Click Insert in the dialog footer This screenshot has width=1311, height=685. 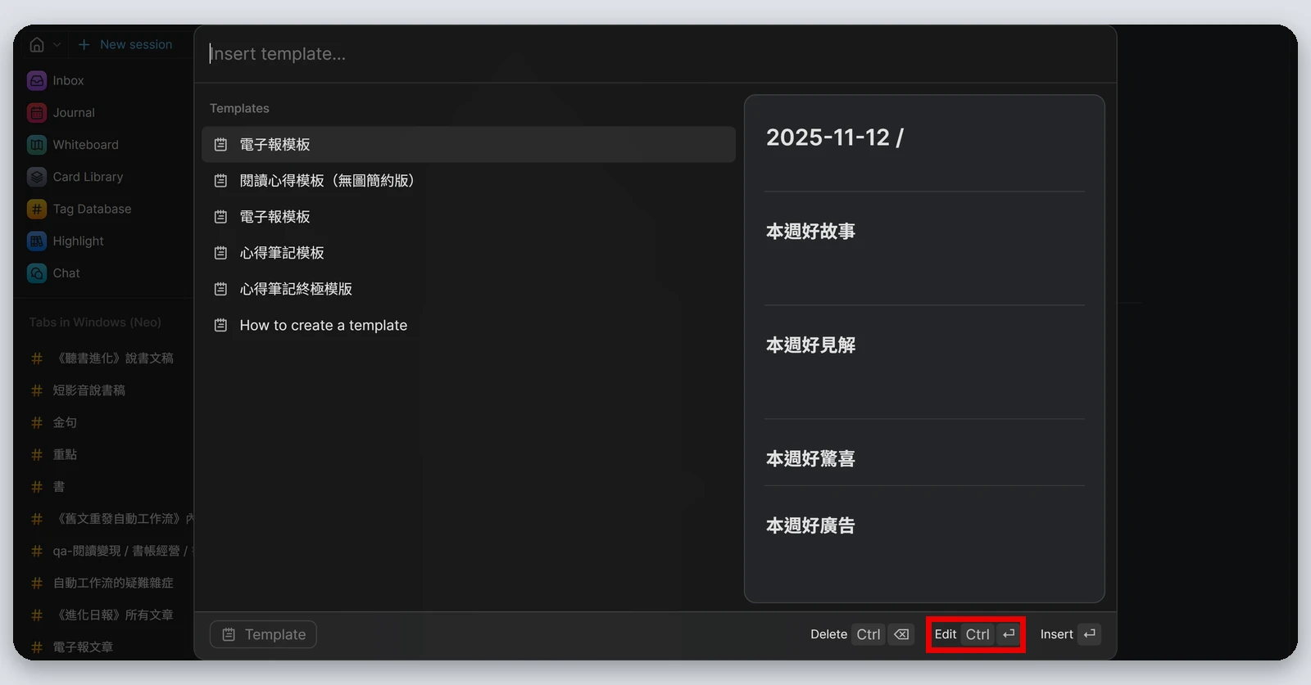pyautogui.click(x=1069, y=634)
